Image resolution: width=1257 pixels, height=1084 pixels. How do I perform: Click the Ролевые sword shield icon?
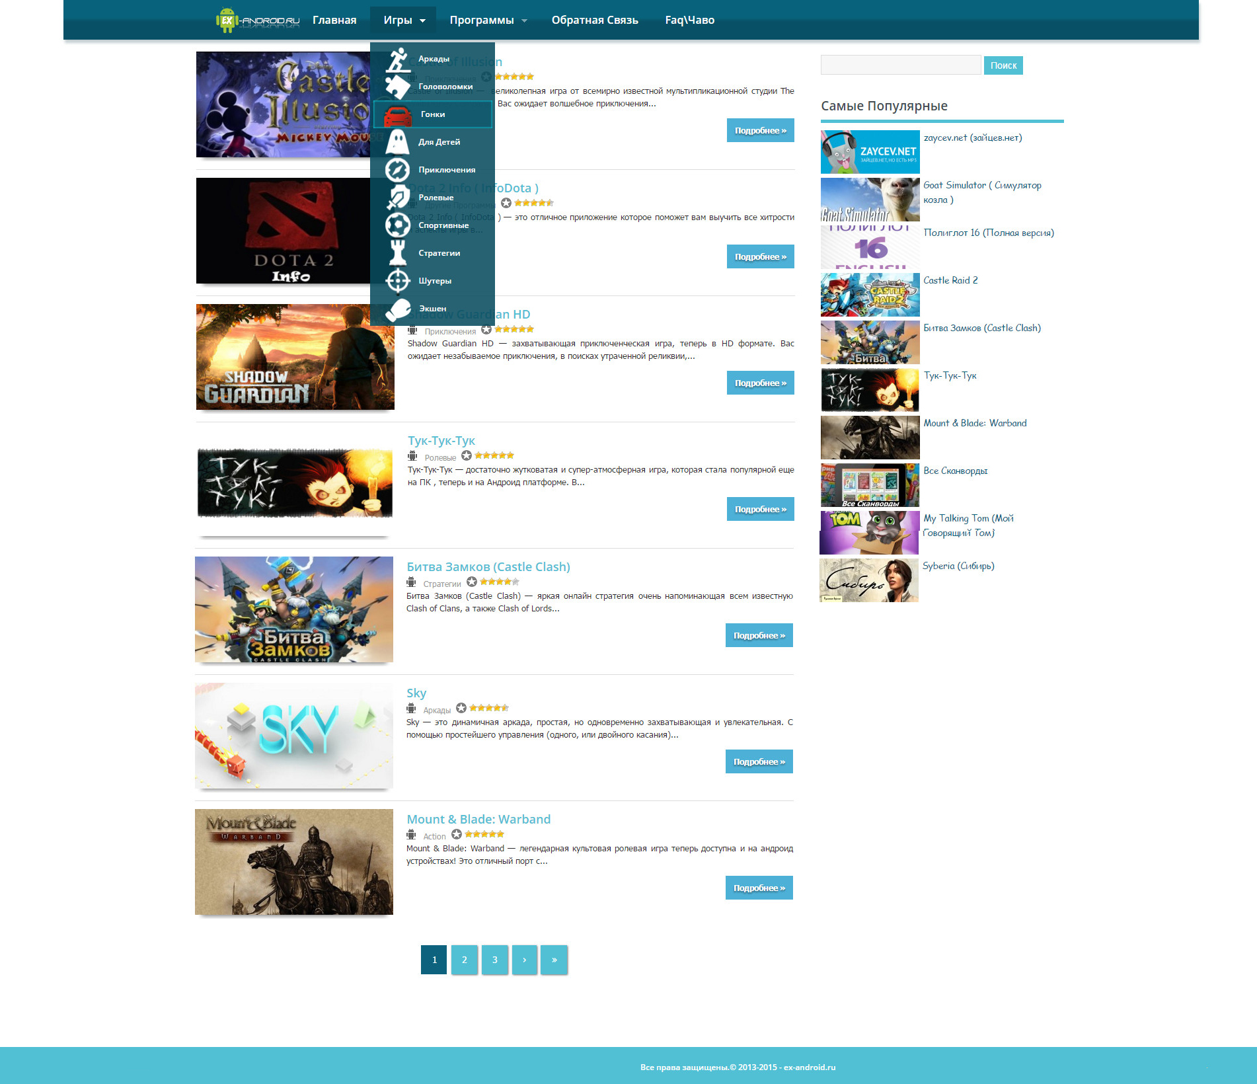pyautogui.click(x=398, y=198)
